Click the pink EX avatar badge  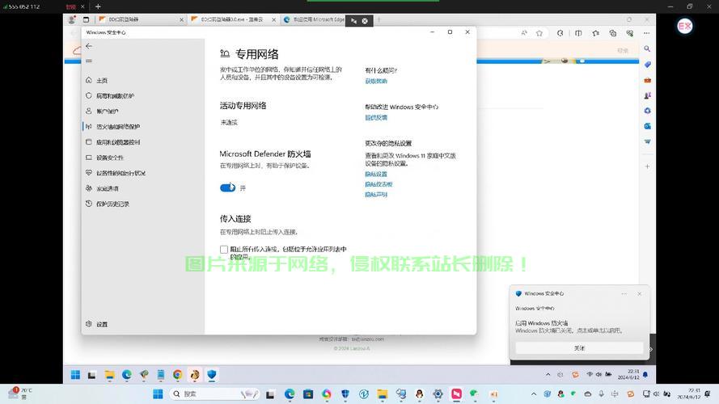coord(684,26)
